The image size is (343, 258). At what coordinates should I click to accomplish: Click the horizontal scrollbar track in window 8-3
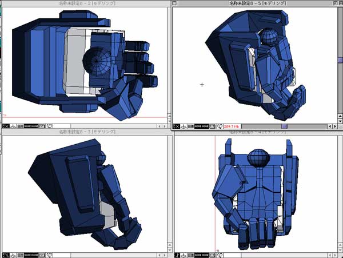(x=114, y=255)
